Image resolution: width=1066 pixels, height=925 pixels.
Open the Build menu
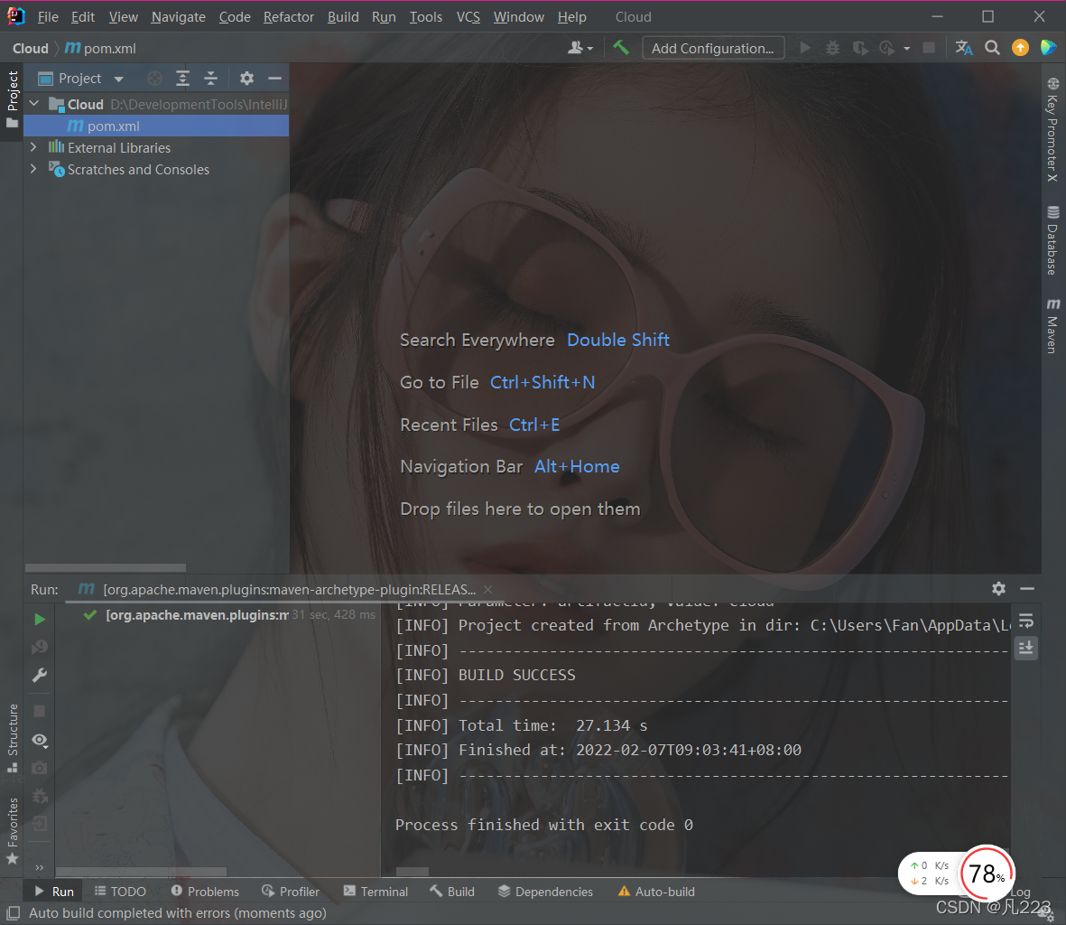[x=343, y=17]
